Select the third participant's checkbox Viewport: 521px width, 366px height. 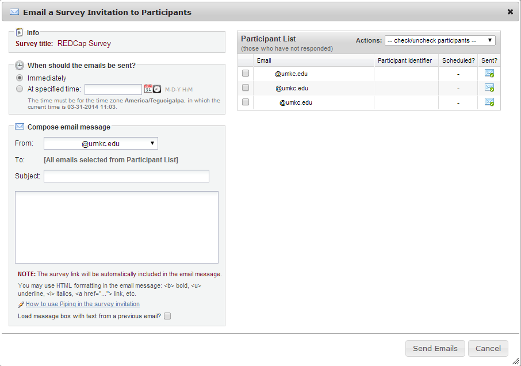[x=246, y=102]
